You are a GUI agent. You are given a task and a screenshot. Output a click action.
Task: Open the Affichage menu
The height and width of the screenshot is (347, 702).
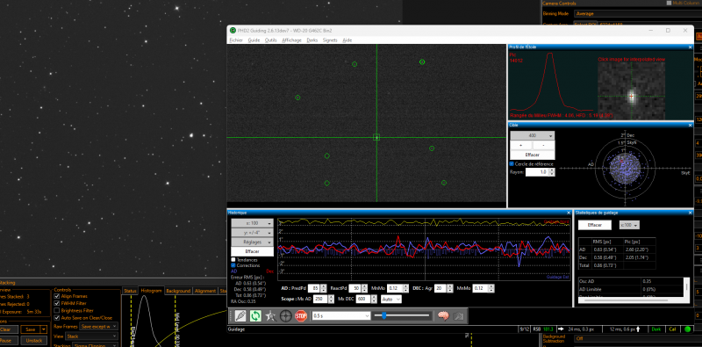(292, 40)
